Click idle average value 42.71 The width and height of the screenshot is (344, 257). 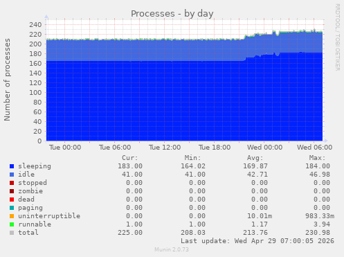pyautogui.click(x=257, y=175)
